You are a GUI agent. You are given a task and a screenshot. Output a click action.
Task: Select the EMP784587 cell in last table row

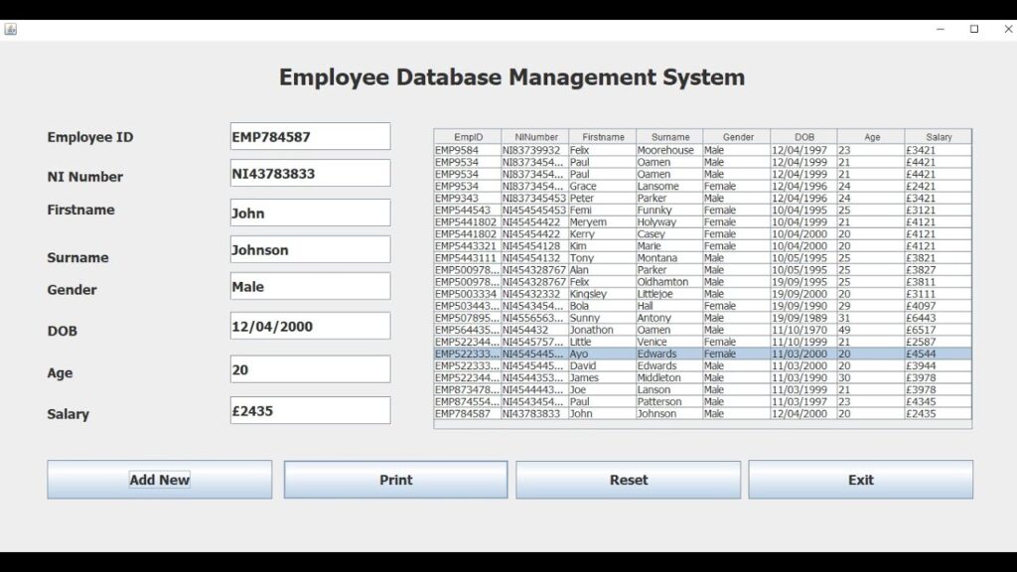click(469, 414)
